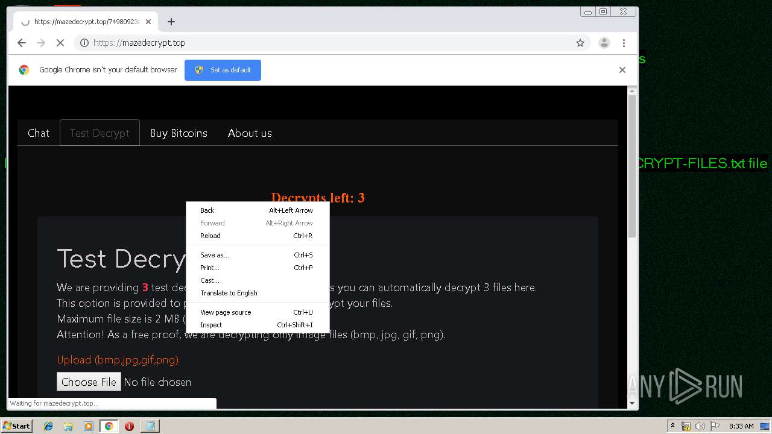
Task: Click the browser back arrow
Action: (x=22, y=43)
